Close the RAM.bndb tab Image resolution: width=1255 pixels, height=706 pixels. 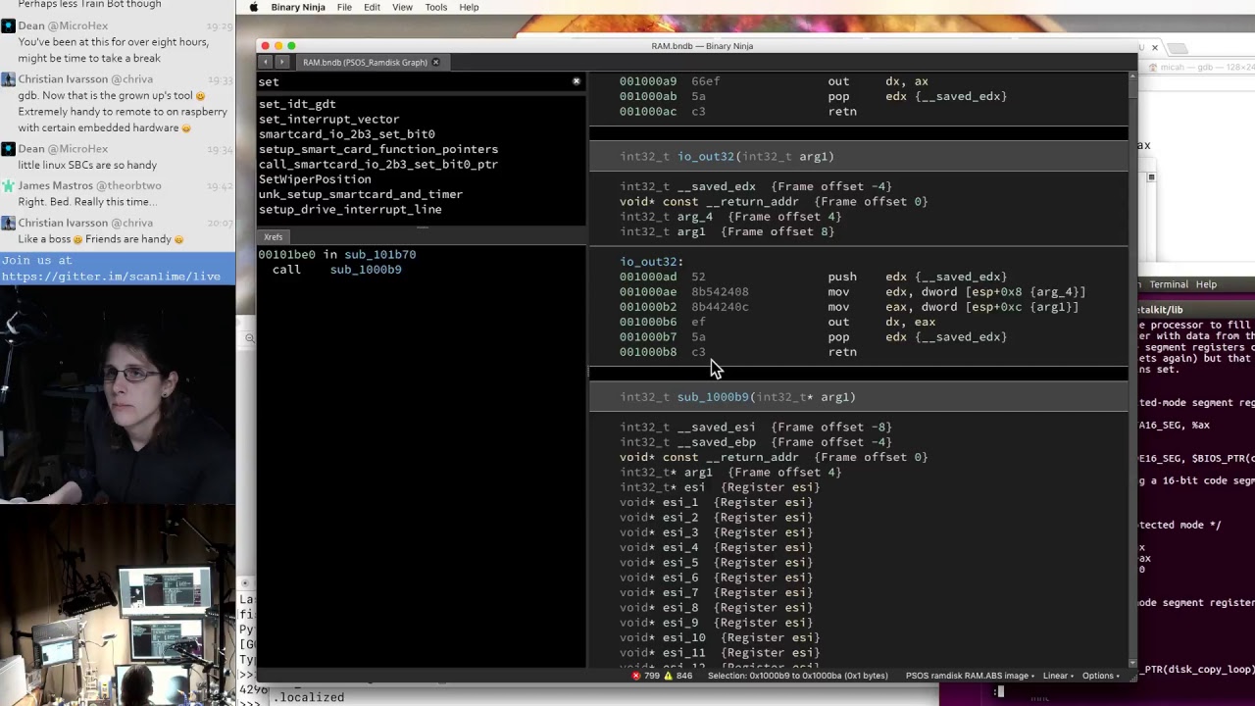point(435,62)
